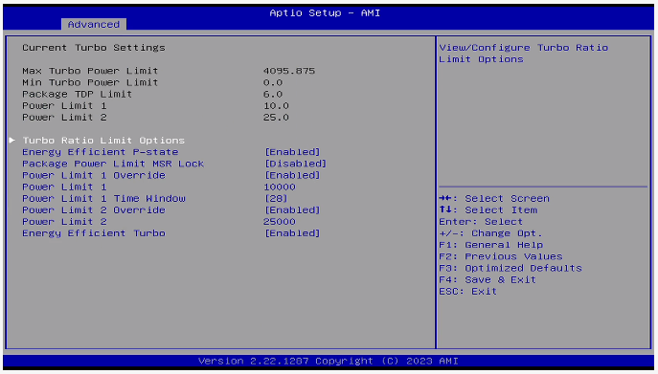Click the value 4095.875

(x=289, y=71)
